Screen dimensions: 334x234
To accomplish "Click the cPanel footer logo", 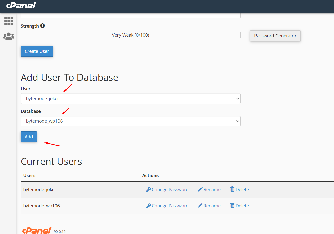I will point(37,231).
